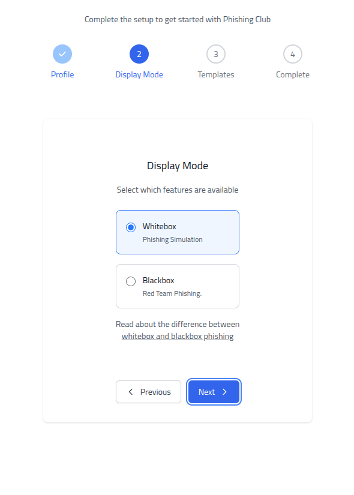Jump to the Complete step label
Viewport: 354px width, 495px height.
click(x=293, y=74)
